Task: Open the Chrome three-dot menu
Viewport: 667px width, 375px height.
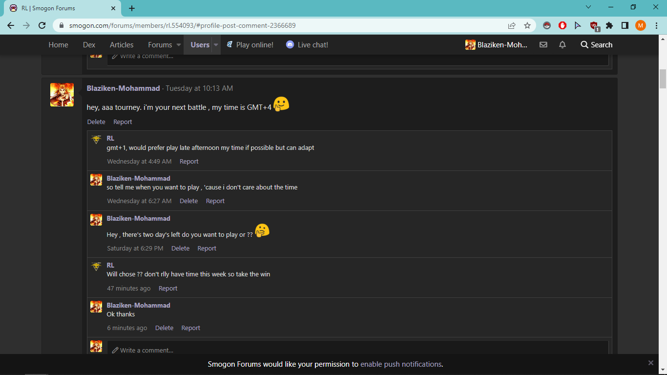Action: [x=656, y=25]
